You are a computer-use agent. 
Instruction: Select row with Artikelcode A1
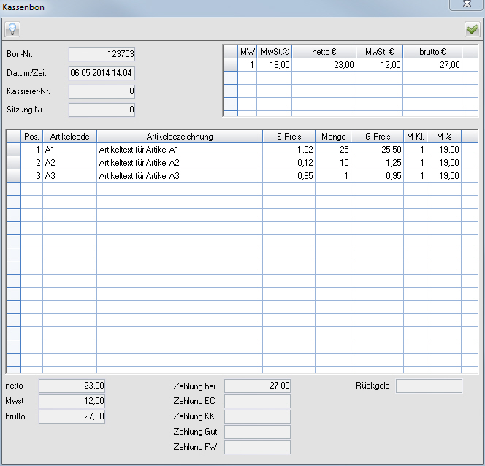(69, 150)
